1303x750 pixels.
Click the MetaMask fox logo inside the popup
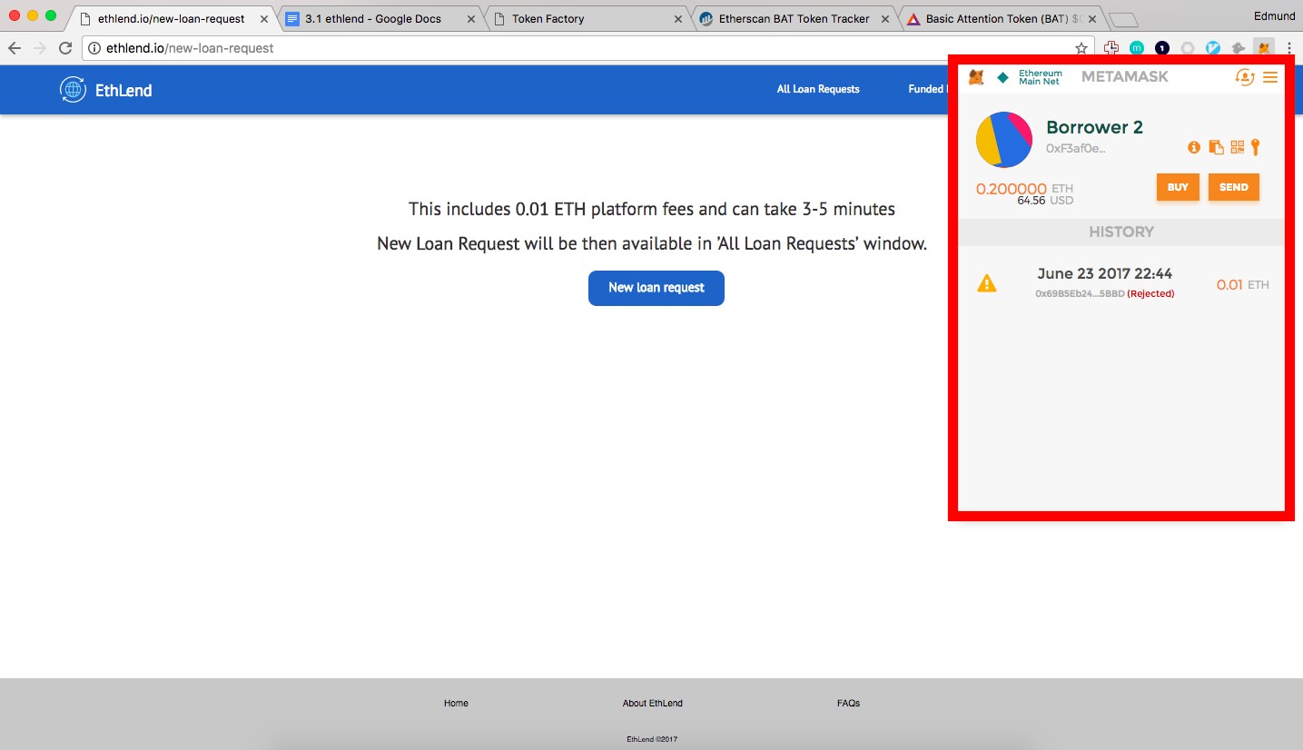coord(976,77)
